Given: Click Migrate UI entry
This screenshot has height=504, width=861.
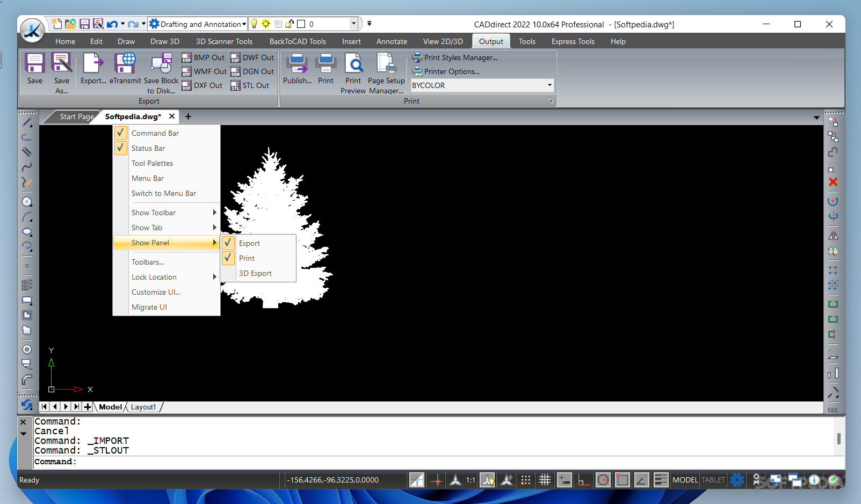Looking at the screenshot, I should tap(167, 307).
